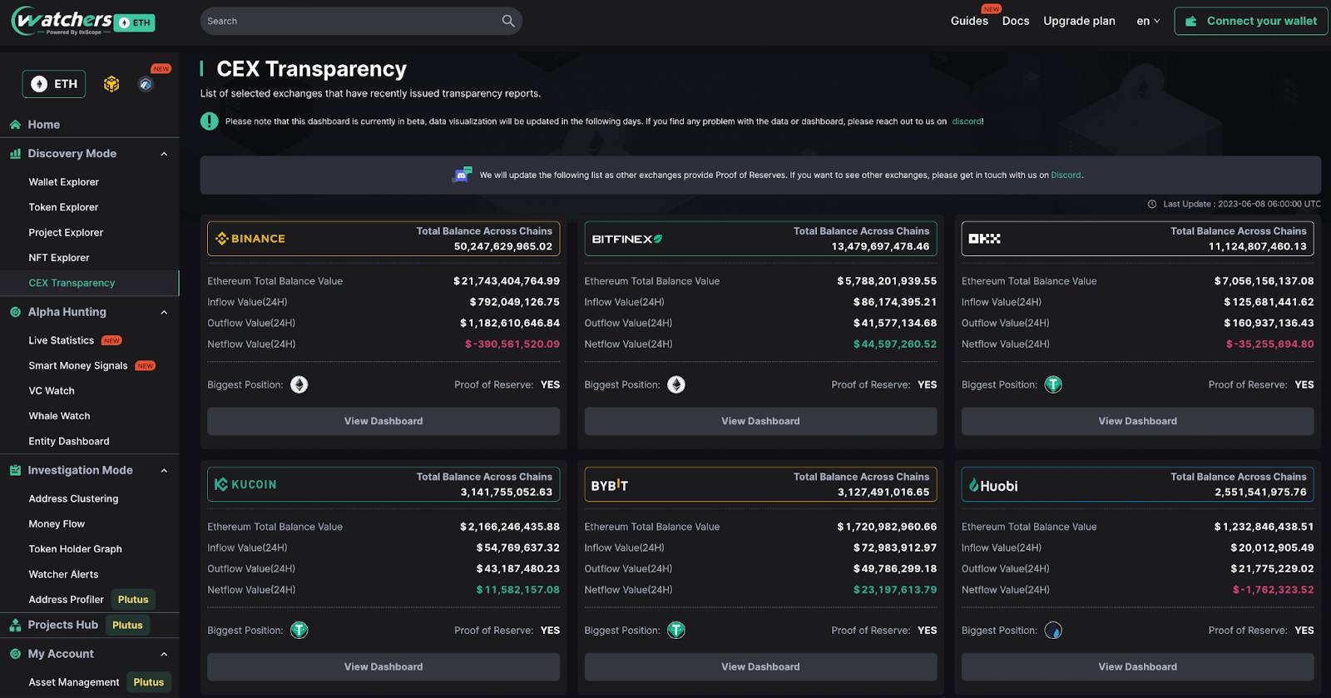Click Upgrade plan link

(1079, 21)
